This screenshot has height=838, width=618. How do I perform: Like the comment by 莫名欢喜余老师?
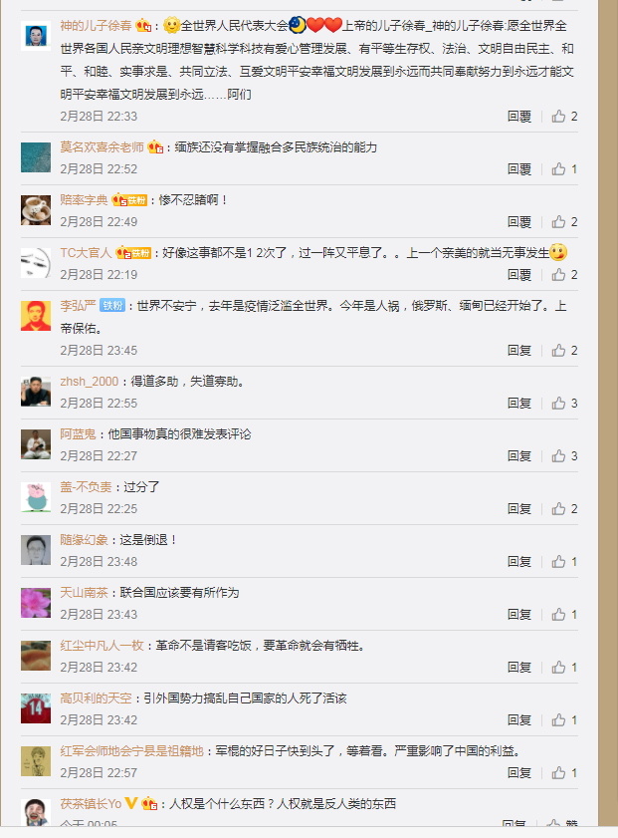(558, 168)
